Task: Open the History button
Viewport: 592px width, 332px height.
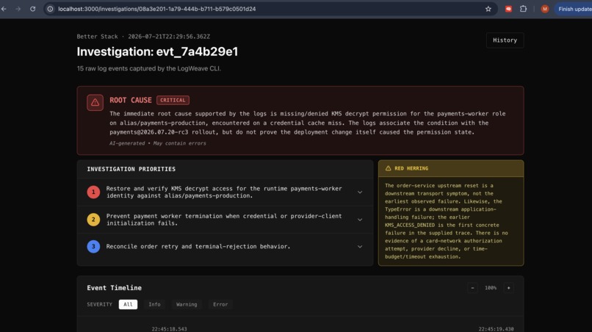Action: point(505,40)
